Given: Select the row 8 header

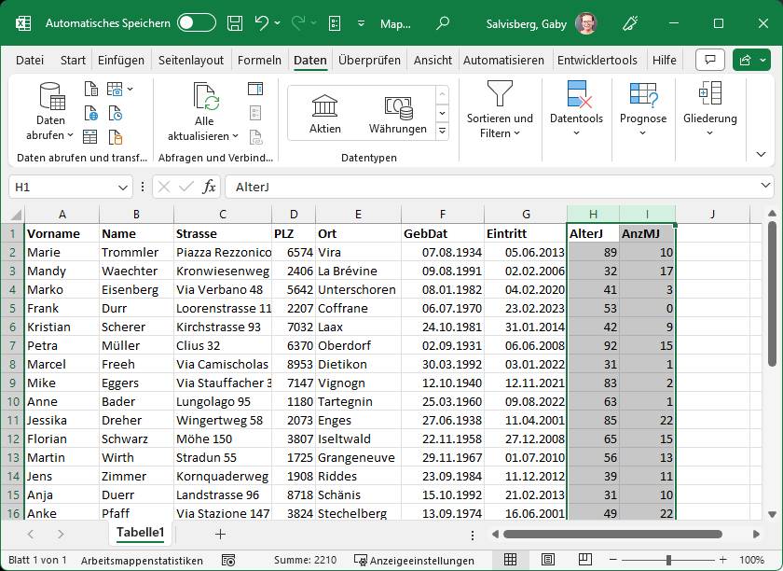Looking at the screenshot, I should (x=12, y=365).
